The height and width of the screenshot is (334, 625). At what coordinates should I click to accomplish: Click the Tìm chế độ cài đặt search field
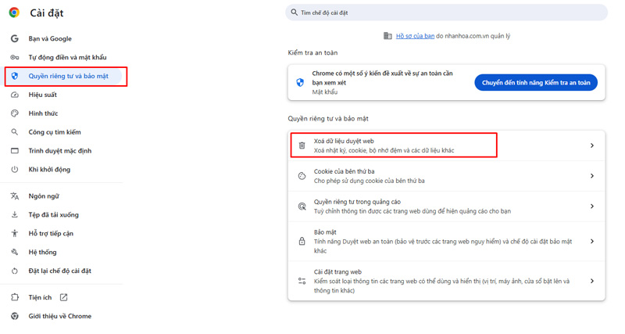(x=446, y=13)
